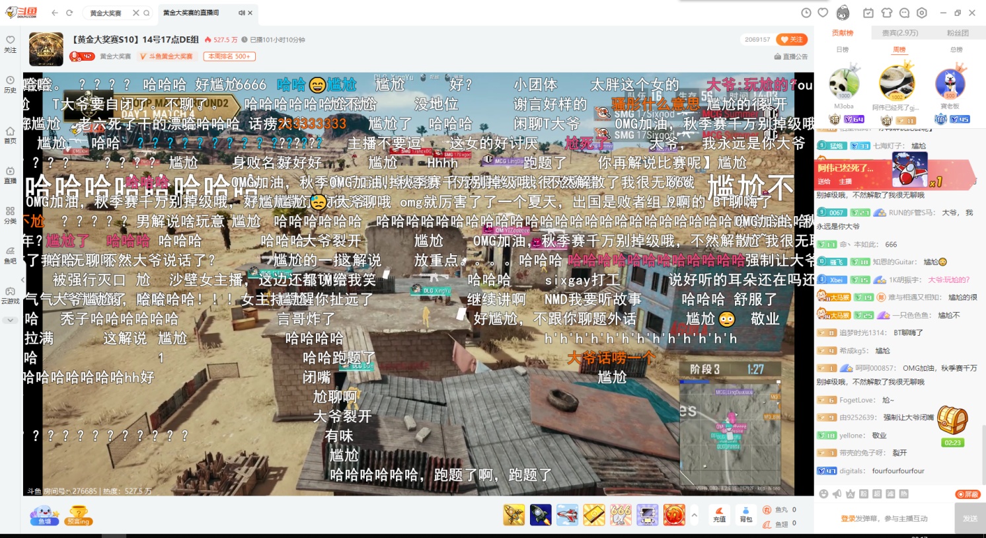This screenshot has width=986, height=538.
Task: Open 鱼吧 in the left sidebar
Action: (10, 255)
